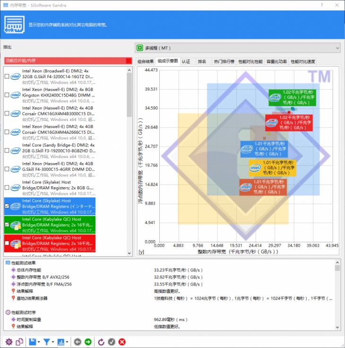Click the 962.89毫秒 (ms) value
Screen dimensions: 345x348
click(x=171, y=319)
